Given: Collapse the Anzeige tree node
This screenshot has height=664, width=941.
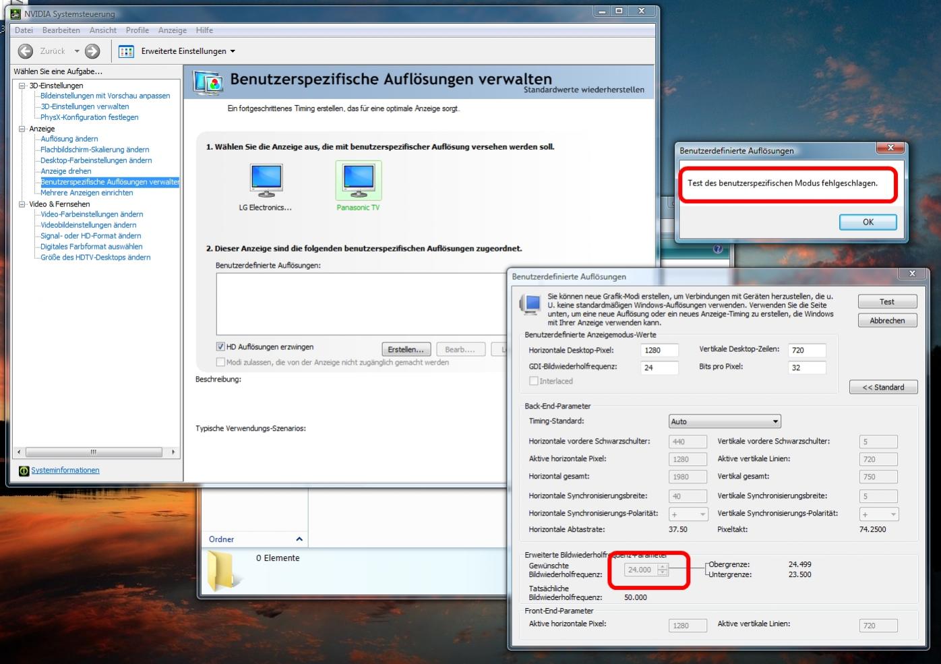Looking at the screenshot, I should click(x=22, y=129).
